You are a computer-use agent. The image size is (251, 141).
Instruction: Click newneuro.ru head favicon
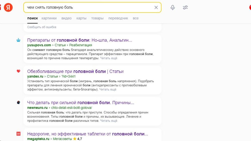(18, 103)
